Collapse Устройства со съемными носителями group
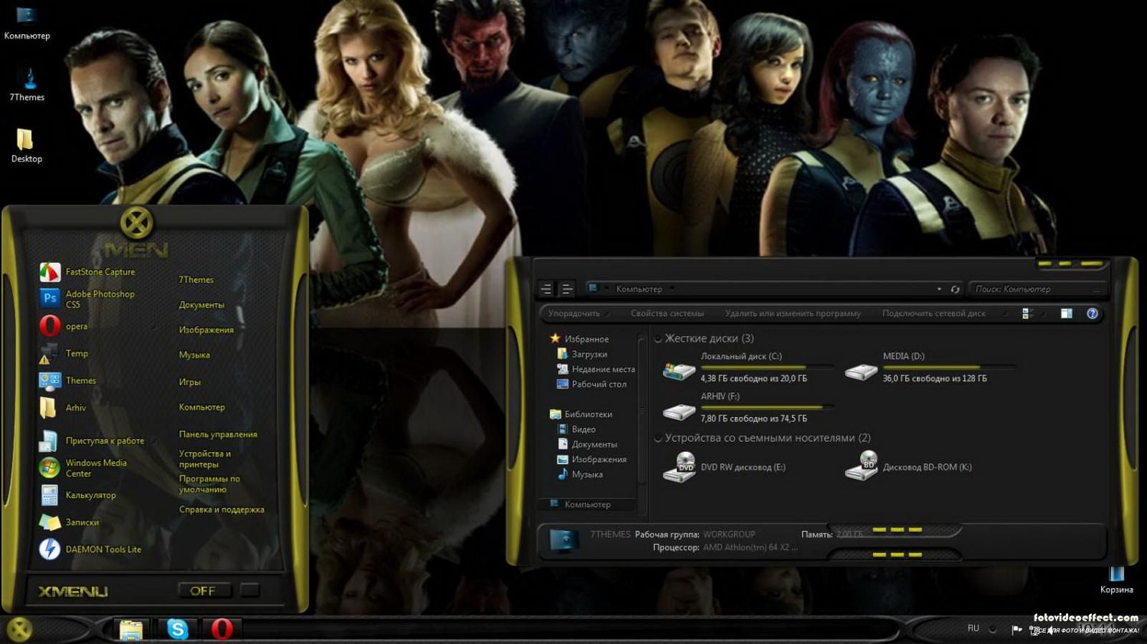The height and width of the screenshot is (644, 1147). coord(658,438)
